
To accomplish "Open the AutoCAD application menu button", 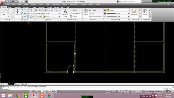I will pos(2,2).
